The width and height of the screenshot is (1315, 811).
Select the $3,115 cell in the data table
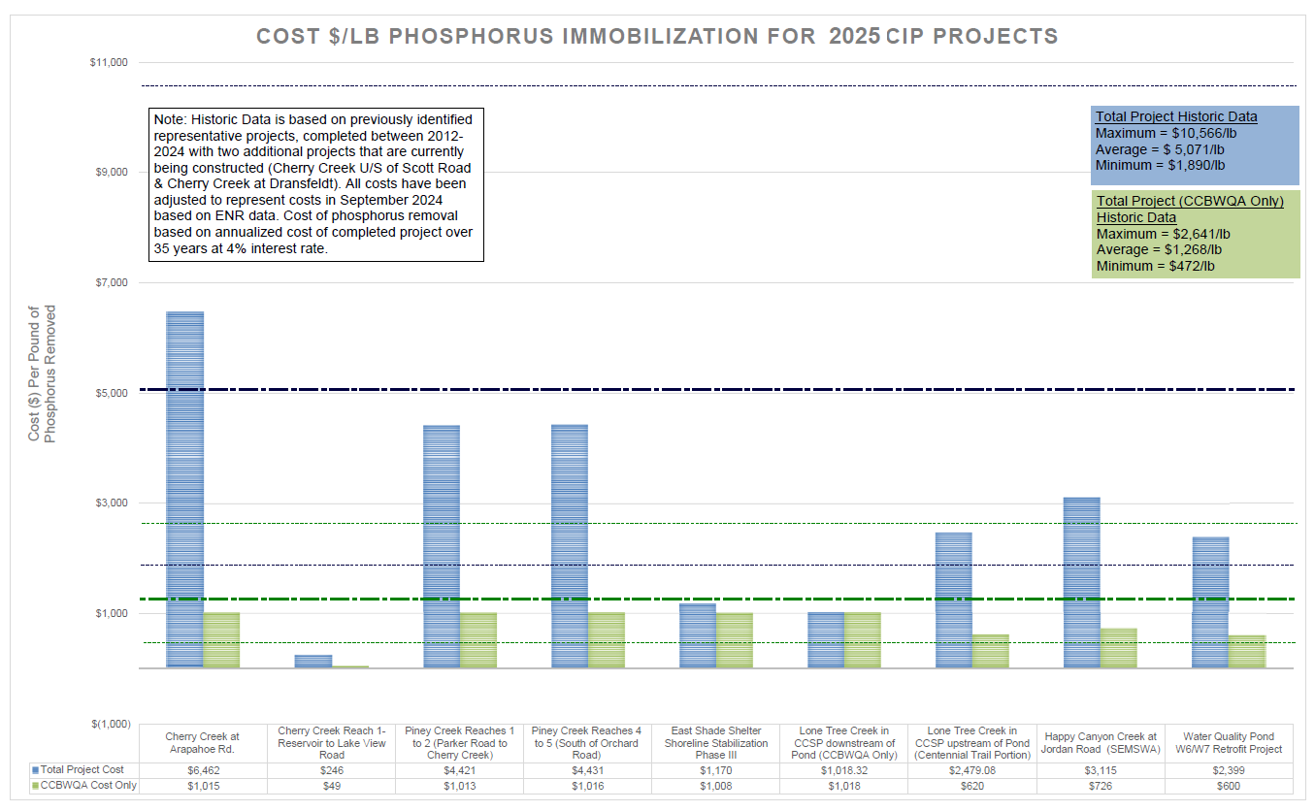[x=1100, y=769]
